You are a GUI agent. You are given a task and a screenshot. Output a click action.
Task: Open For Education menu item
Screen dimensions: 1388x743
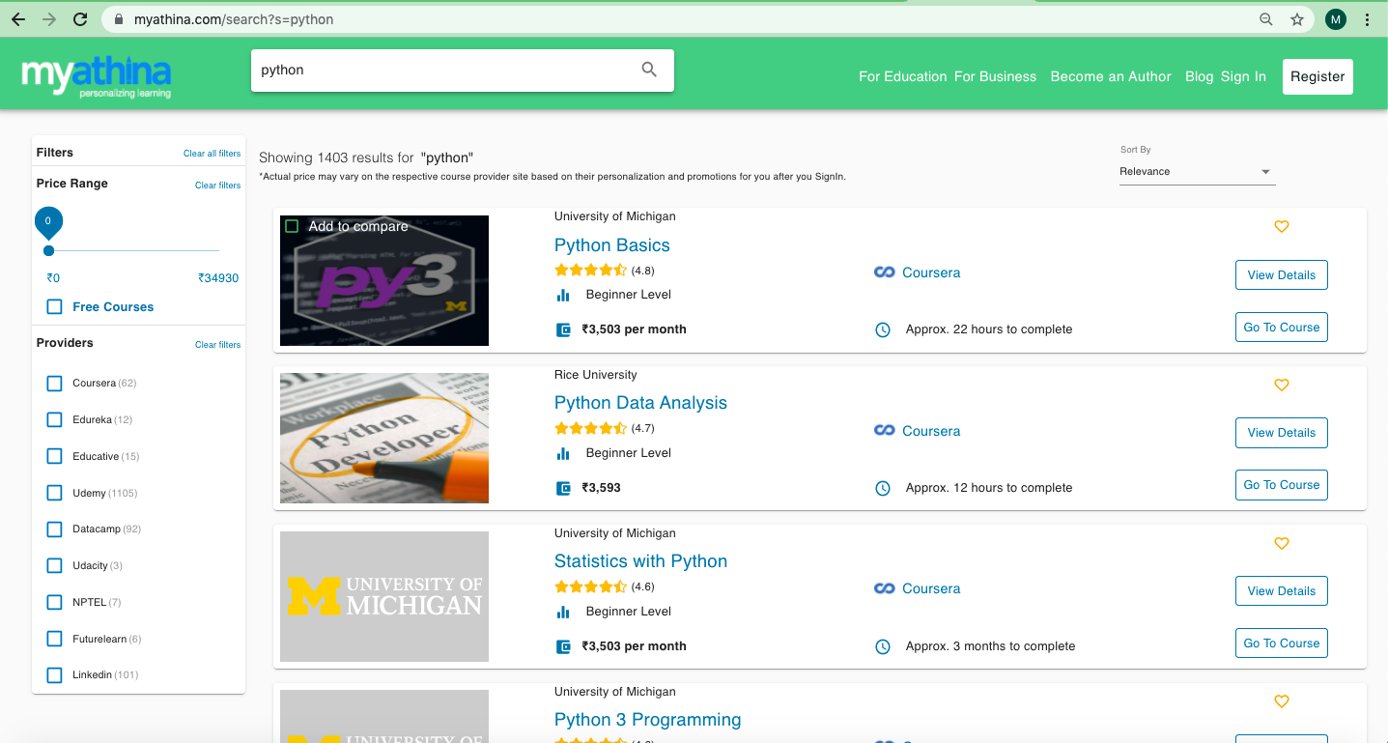pos(902,76)
